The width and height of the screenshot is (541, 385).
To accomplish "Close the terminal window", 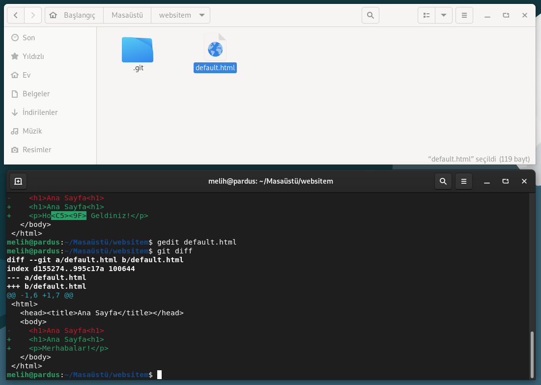I will click(524, 181).
